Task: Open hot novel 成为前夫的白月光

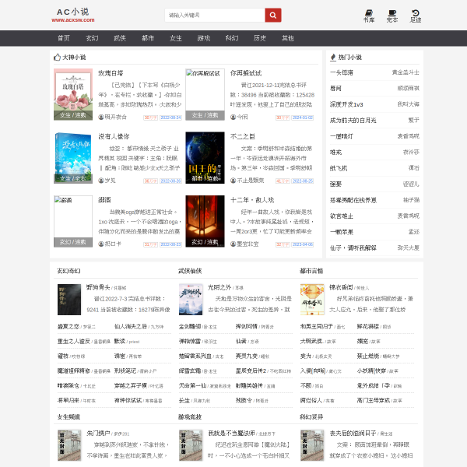Action: pyautogui.click(x=353, y=121)
